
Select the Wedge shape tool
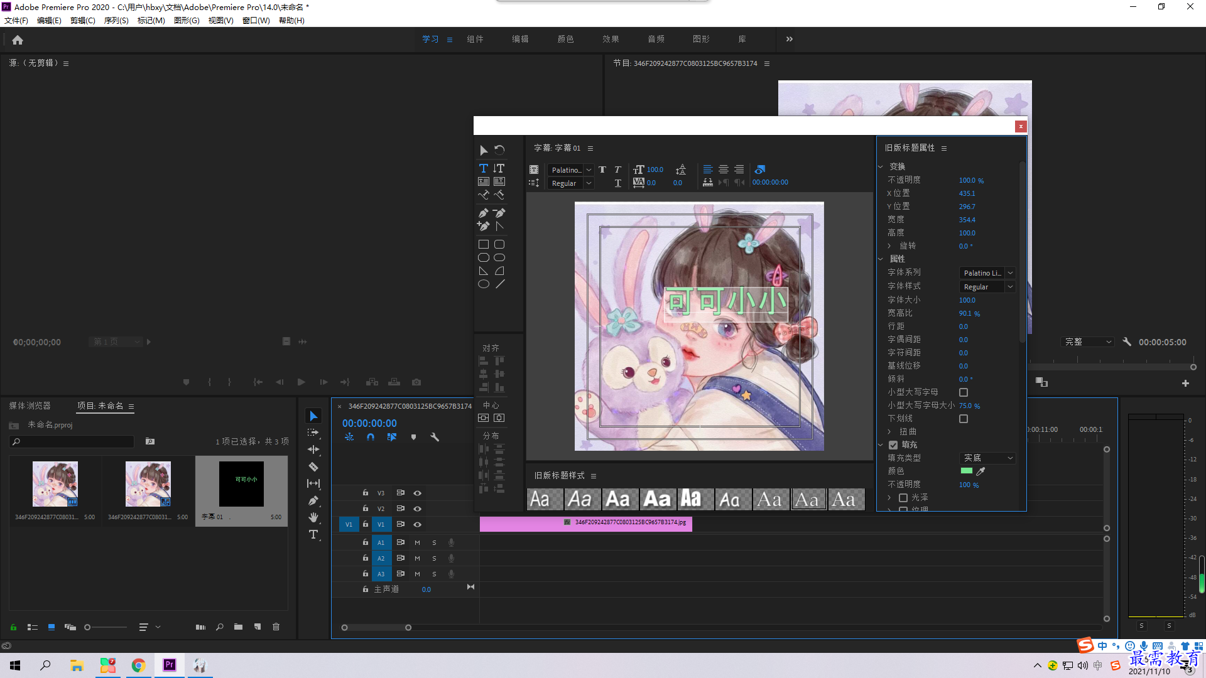point(484,271)
